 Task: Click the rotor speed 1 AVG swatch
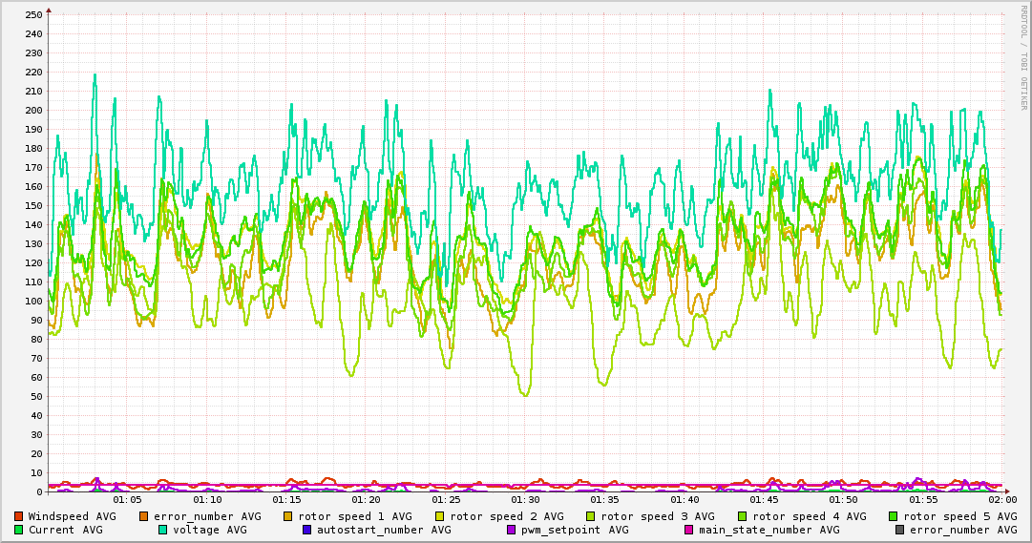288,516
